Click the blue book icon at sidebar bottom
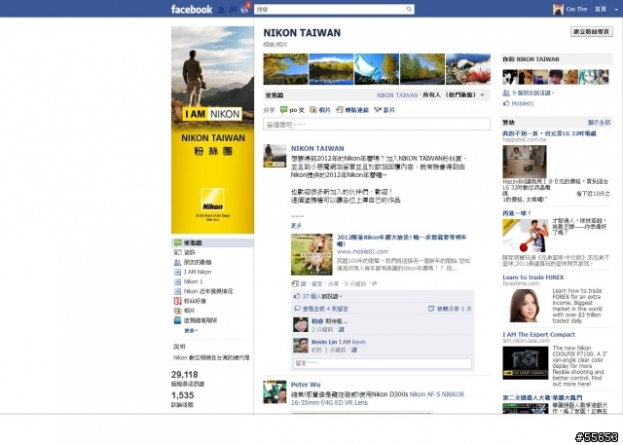The image size is (623, 445). point(177,320)
